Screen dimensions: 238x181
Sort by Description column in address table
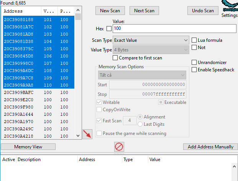coord(46,160)
